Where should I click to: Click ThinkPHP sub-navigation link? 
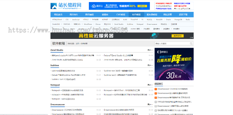point(134,20)
